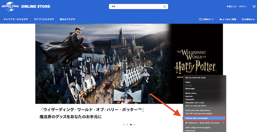Click the 1Password icon in context menu
Viewport: 257px width, 132px height.
coord(186,123)
